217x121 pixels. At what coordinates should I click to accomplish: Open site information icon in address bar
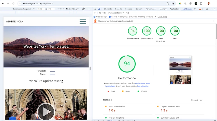click(20, 4)
